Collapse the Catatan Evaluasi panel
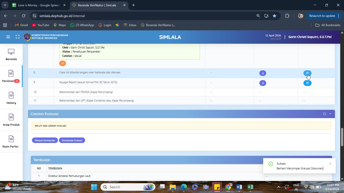 coord(330,114)
